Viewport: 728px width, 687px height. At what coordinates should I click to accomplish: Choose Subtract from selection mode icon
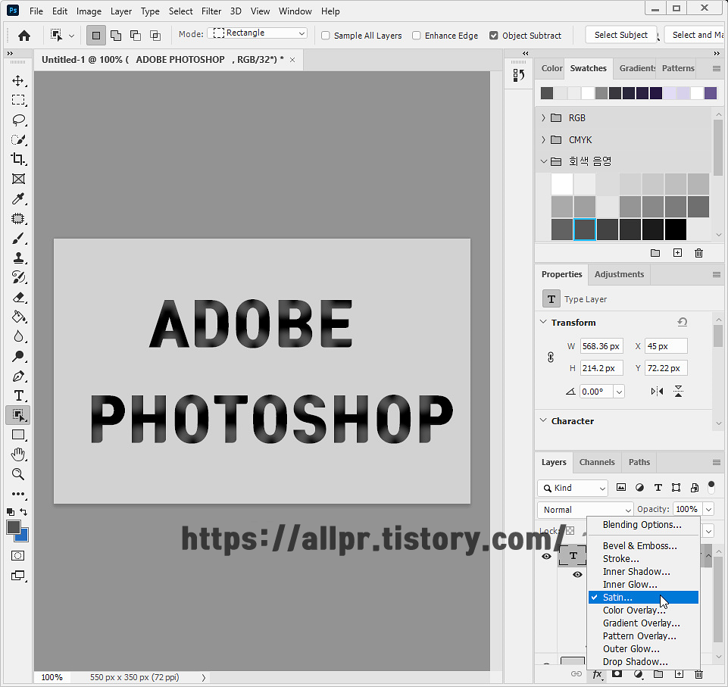pyautogui.click(x=135, y=36)
